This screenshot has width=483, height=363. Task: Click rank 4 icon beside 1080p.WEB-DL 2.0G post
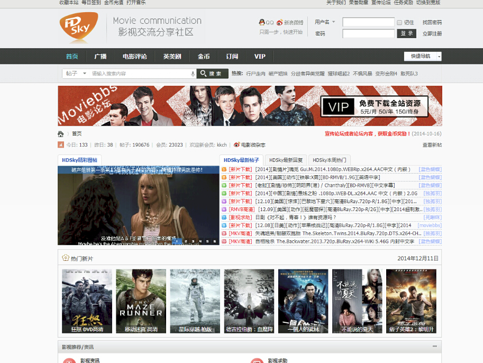pos(224,193)
